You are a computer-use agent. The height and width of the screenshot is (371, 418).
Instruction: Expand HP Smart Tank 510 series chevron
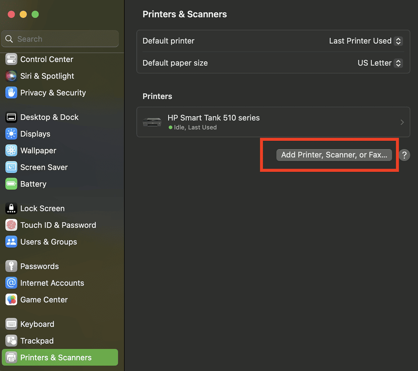click(402, 122)
